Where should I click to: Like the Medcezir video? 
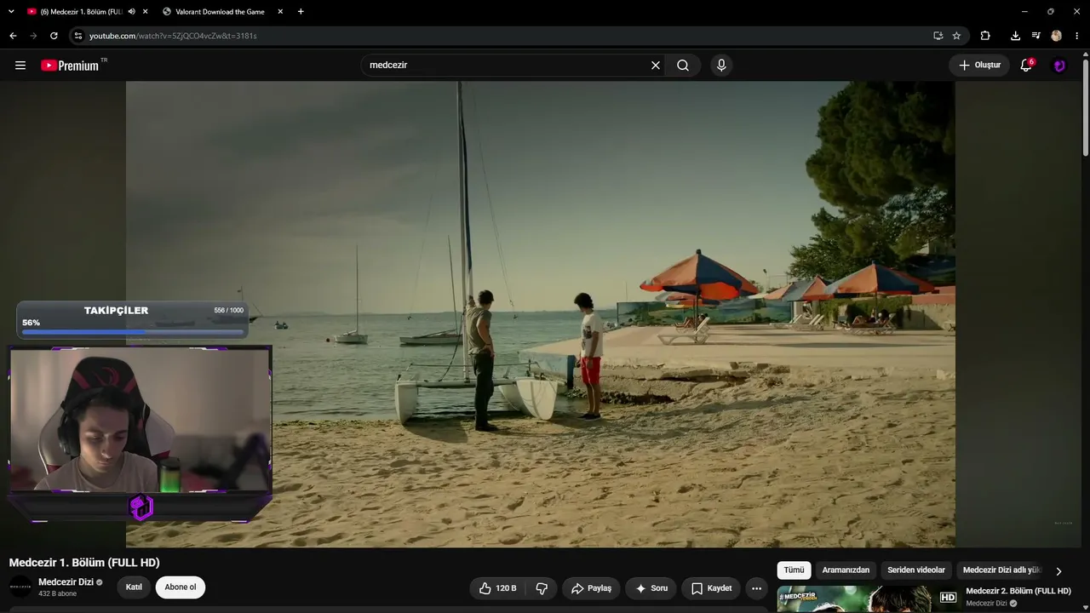(x=497, y=588)
